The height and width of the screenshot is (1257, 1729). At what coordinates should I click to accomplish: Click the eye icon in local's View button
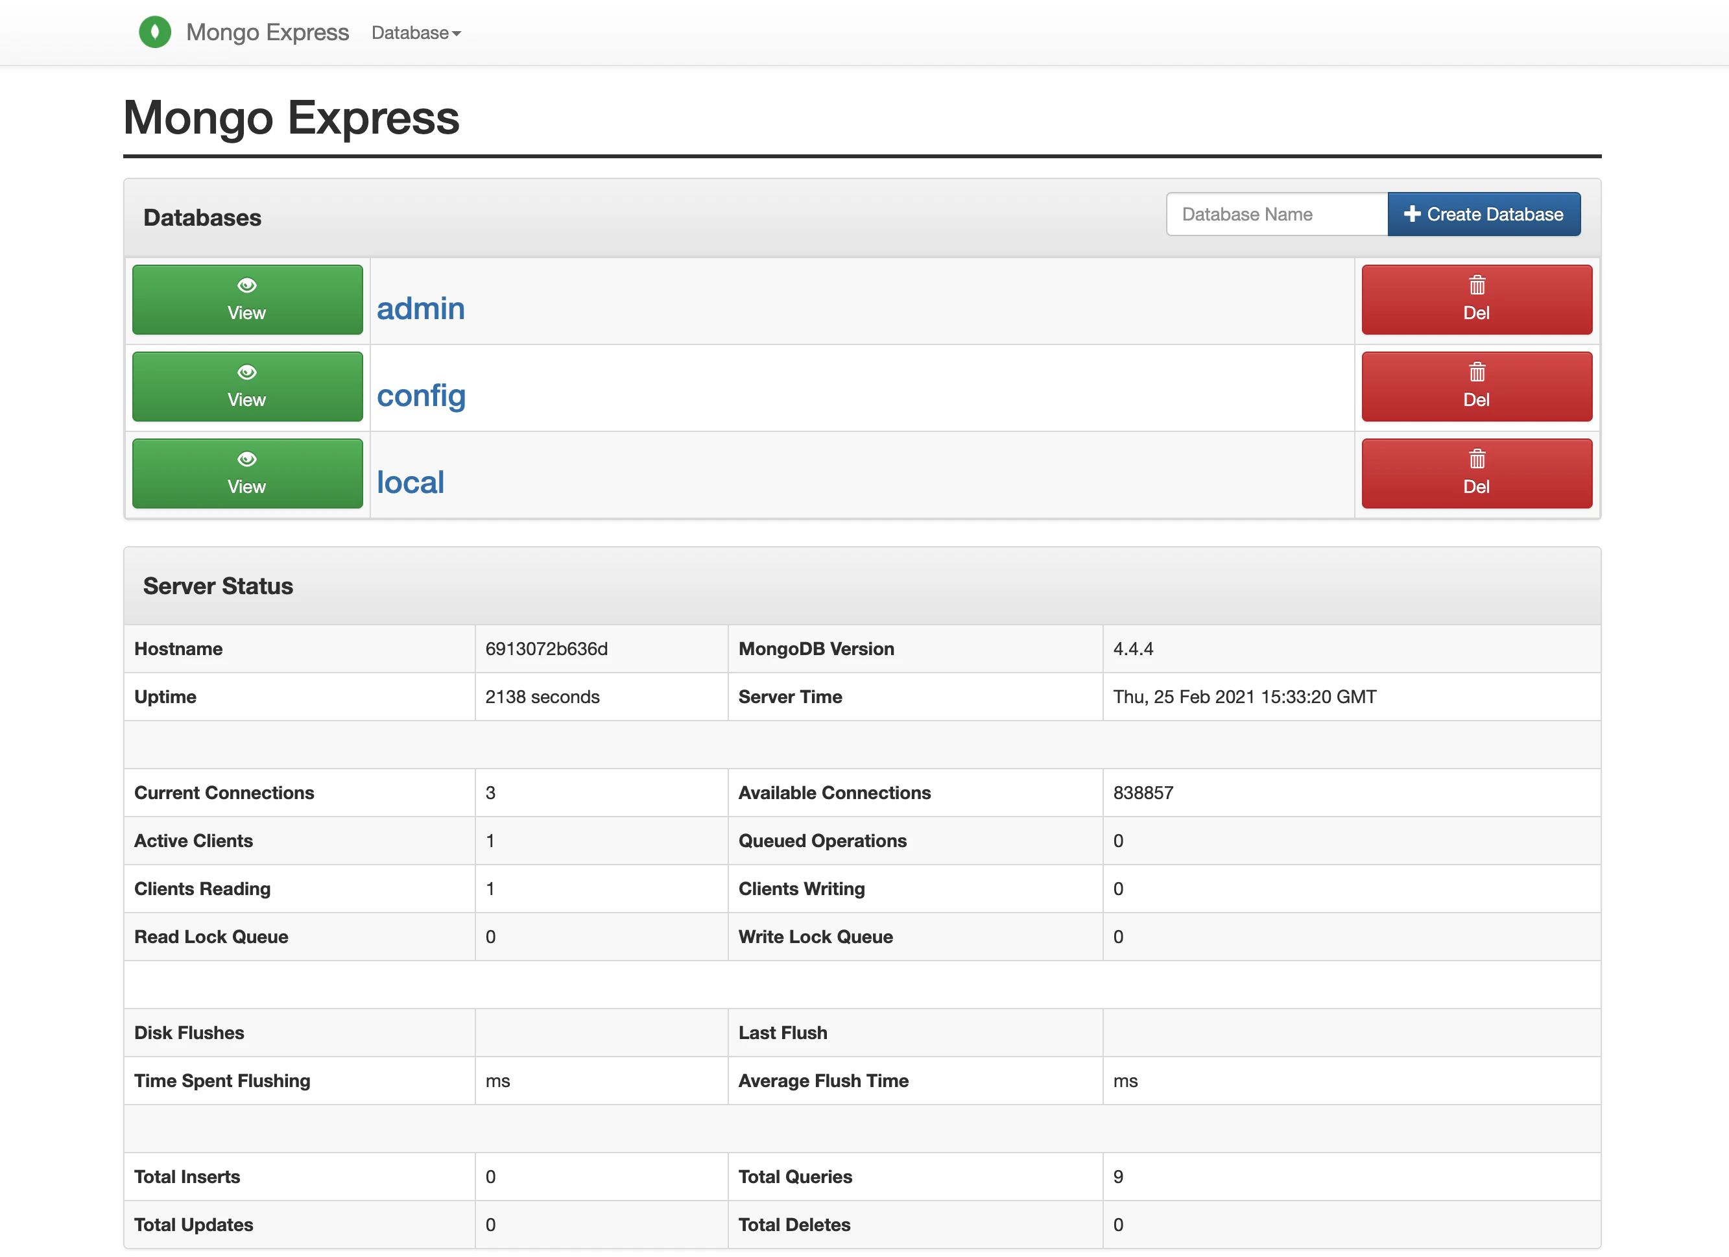coord(246,459)
